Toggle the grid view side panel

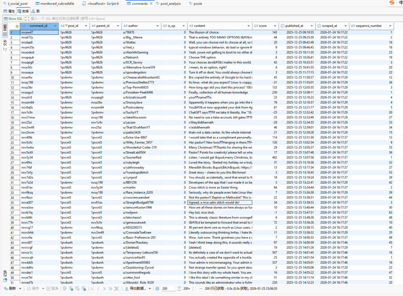(5, 34)
